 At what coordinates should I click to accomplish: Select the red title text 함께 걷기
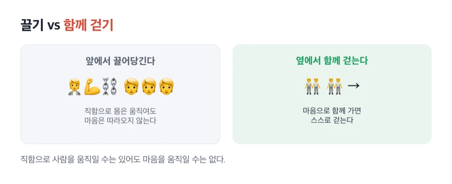[x=89, y=25]
